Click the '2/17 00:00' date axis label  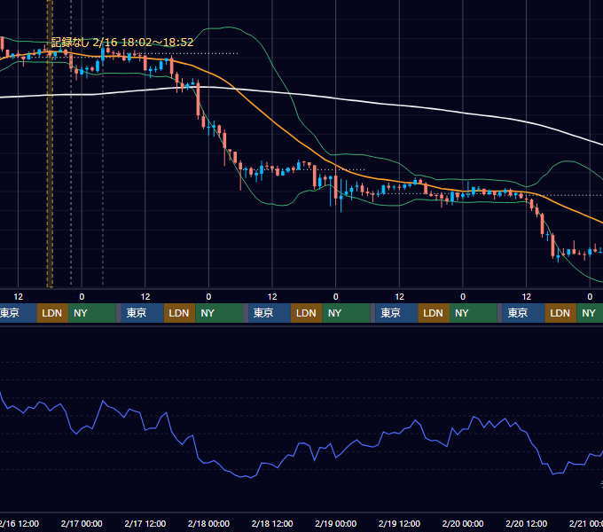(x=82, y=523)
